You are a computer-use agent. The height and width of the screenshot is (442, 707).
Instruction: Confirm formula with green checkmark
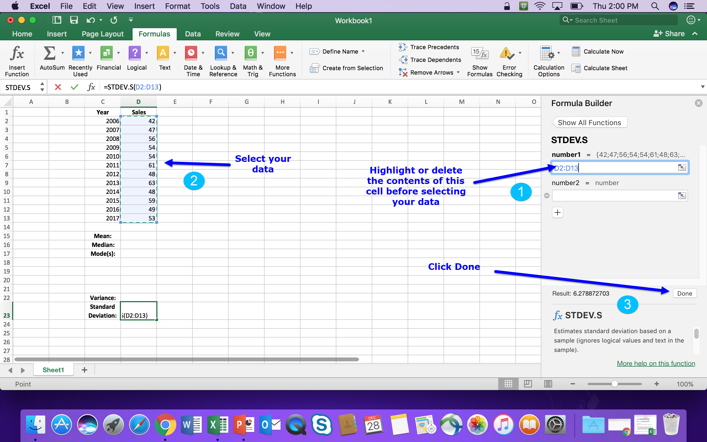pos(75,87)
